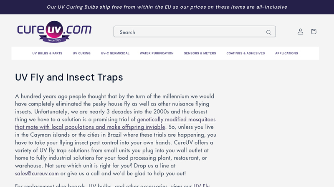Open the Coatings & Adhesives menu
Screen dimensions: 334x187
point(245,53)
